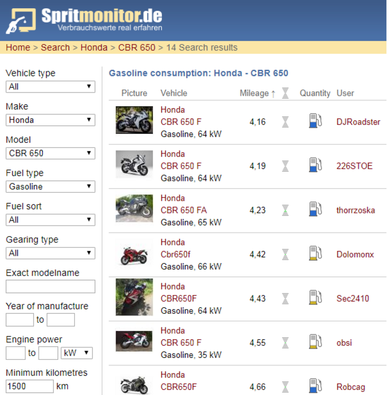389x395 pixels.
Task: Click the Picture column header
Action: tap(134, 93)
